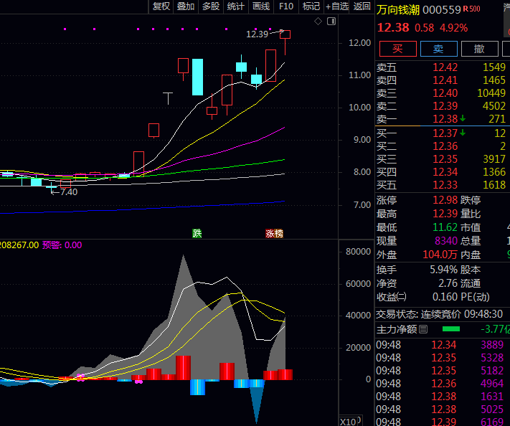The image size is (510, 426).
Task: Expand the 标记 marking options
Action: 311,6
